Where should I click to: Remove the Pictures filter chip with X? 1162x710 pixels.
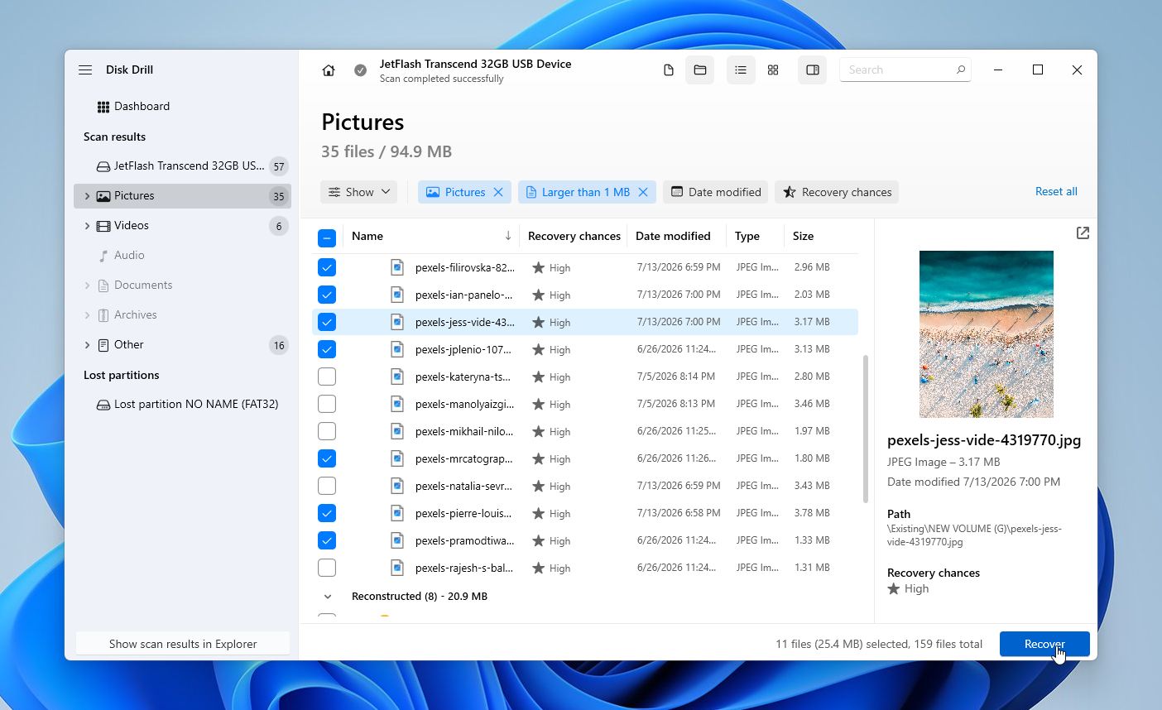[498, 192]
